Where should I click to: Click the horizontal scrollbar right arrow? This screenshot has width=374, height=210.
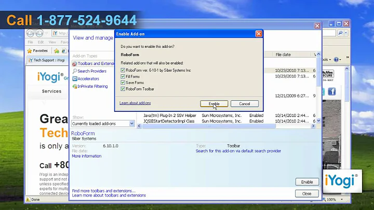(313, 126)
